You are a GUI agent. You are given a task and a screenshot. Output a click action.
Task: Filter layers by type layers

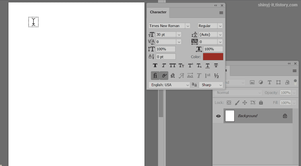coord(269,82)
